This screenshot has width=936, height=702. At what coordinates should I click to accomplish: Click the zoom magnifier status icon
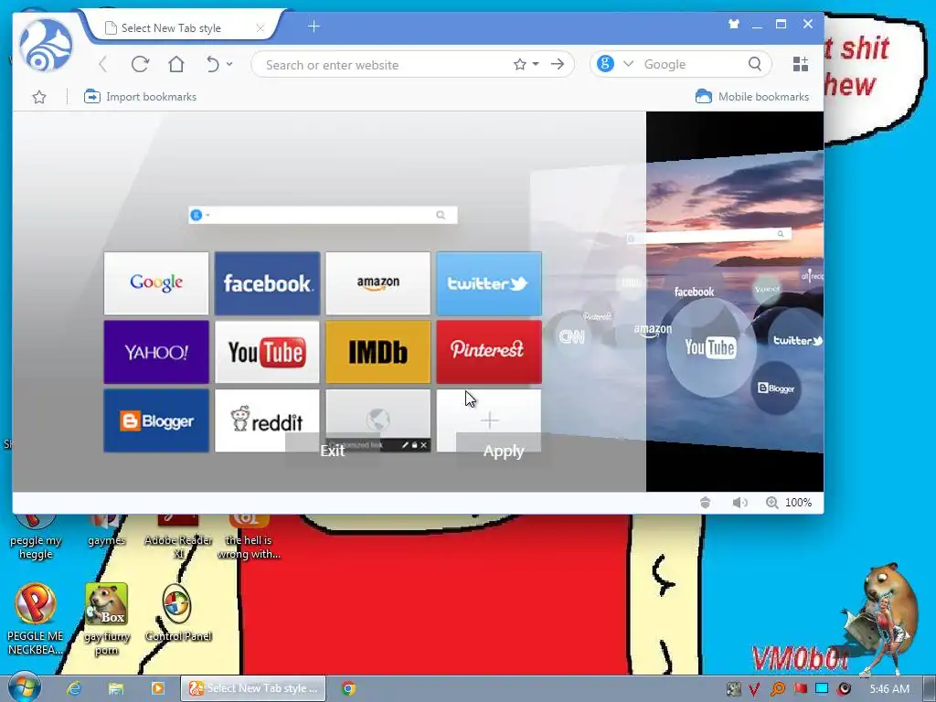click(771, 503)
